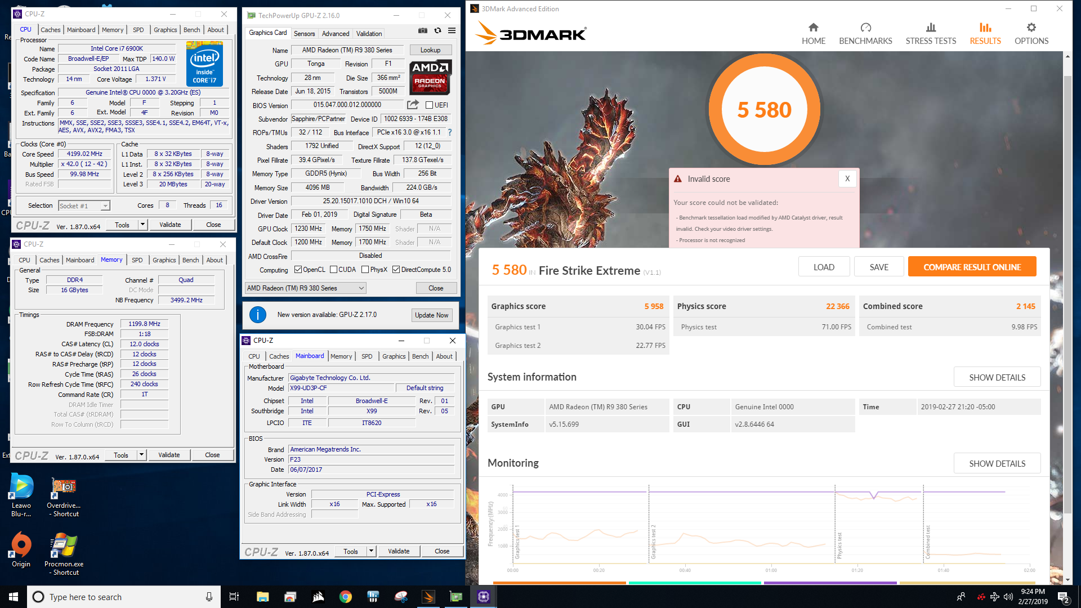Click Load result button in 3DMark
The height and width of the screenshot is (608, 1081).
[824, 267]
